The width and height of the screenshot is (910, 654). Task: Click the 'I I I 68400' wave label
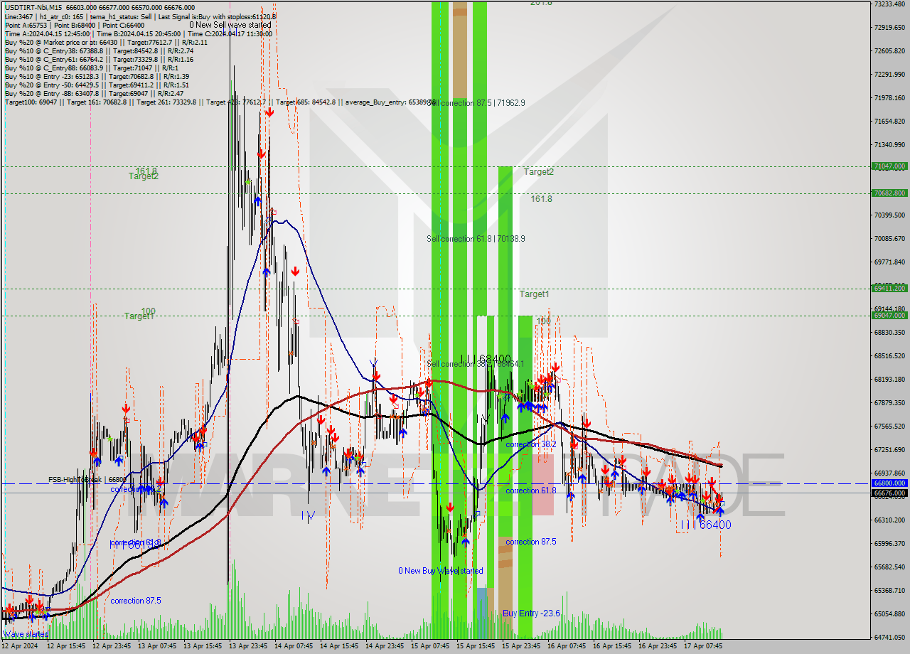(486, 359)
